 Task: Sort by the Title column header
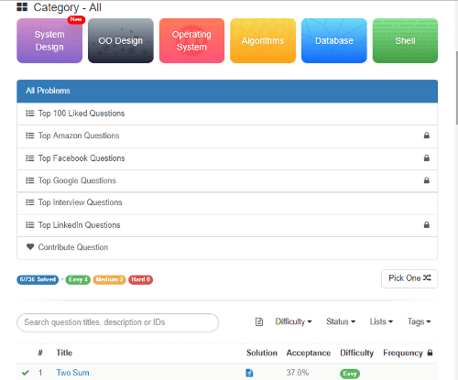pos(64,353)
